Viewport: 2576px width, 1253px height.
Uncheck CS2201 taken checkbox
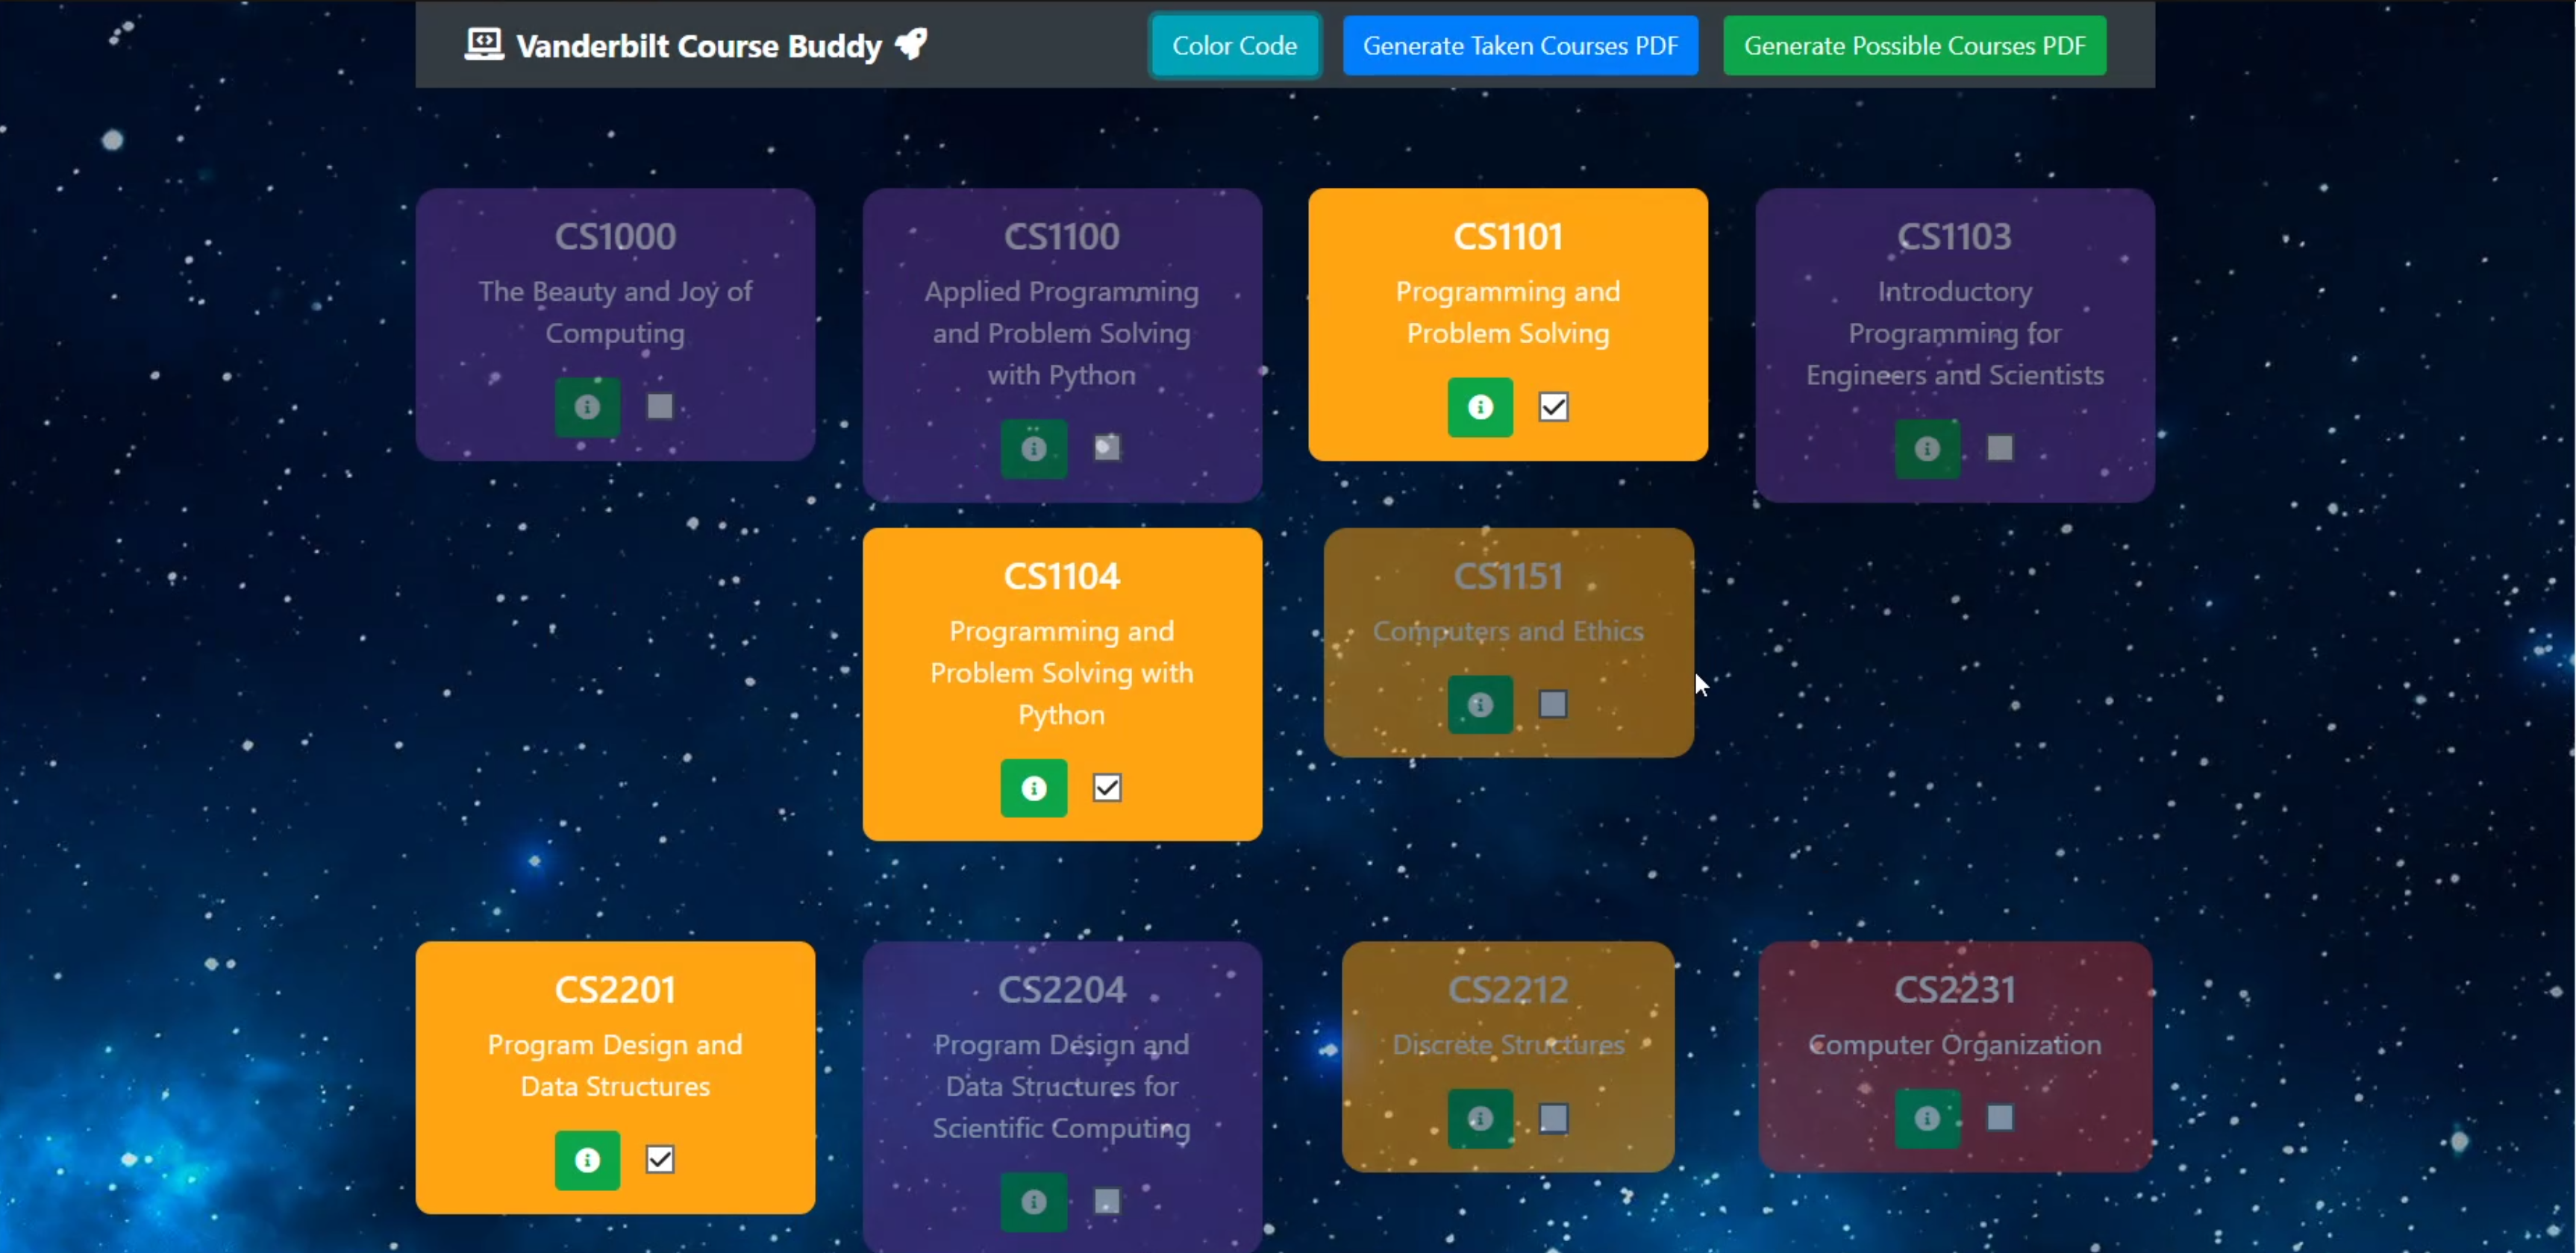coord(660,1160)
